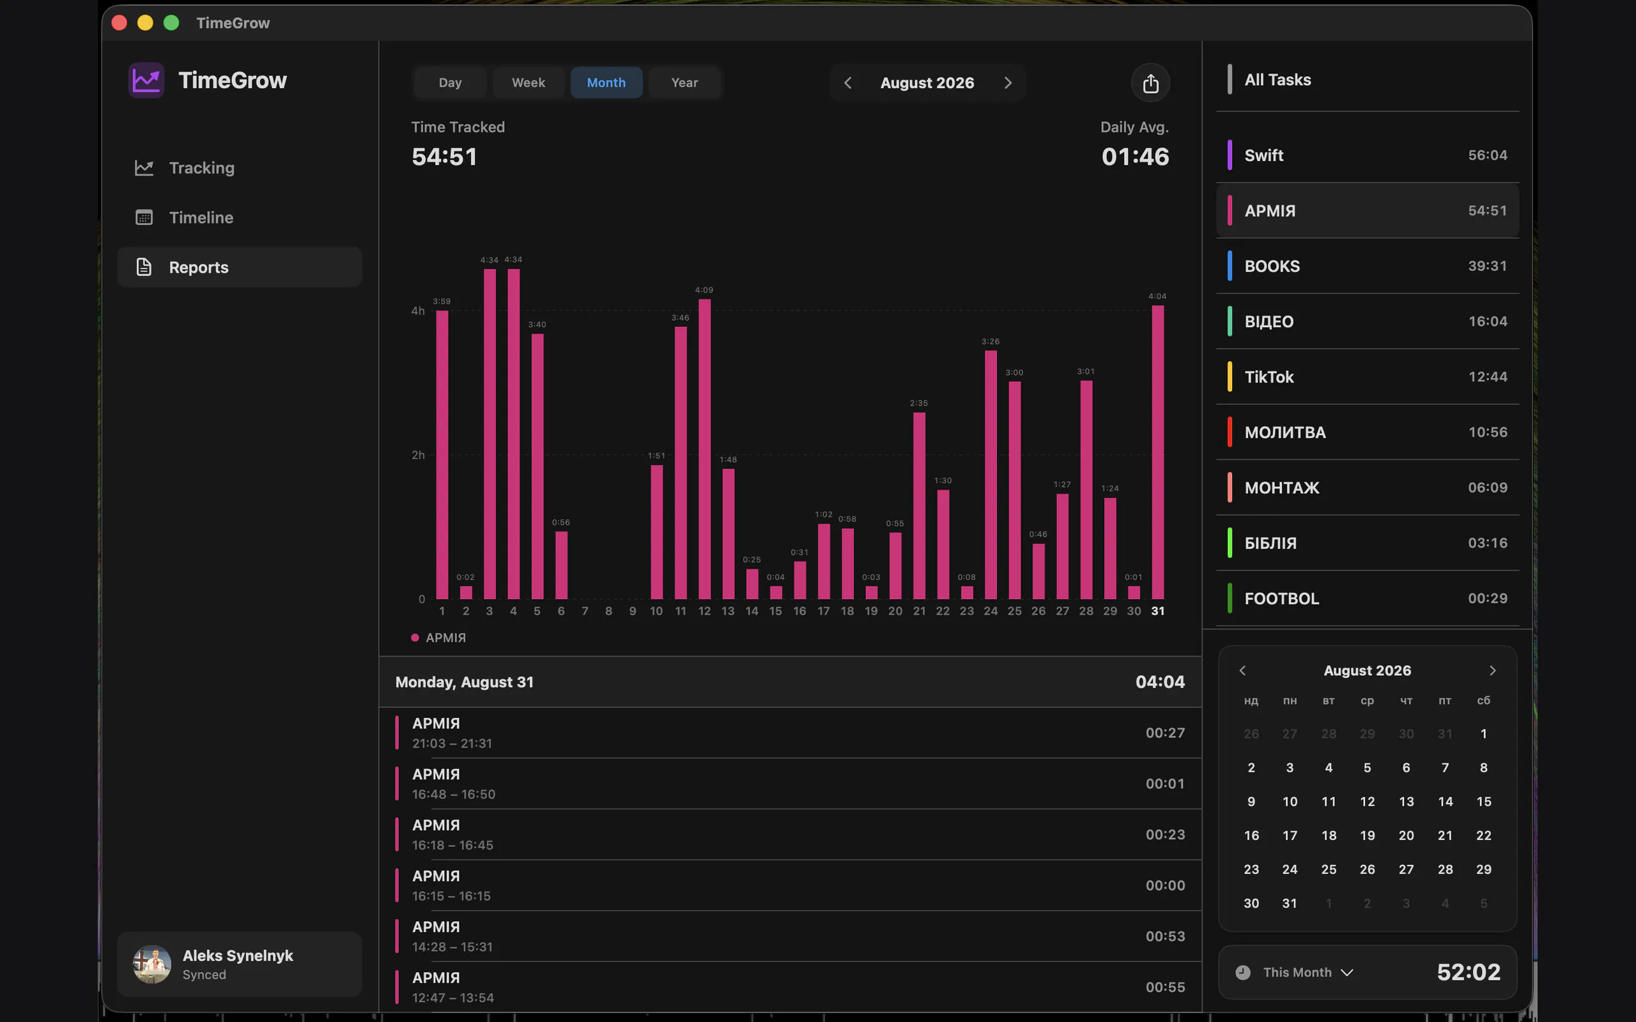Switch to the Week view tab

point(528,82)
